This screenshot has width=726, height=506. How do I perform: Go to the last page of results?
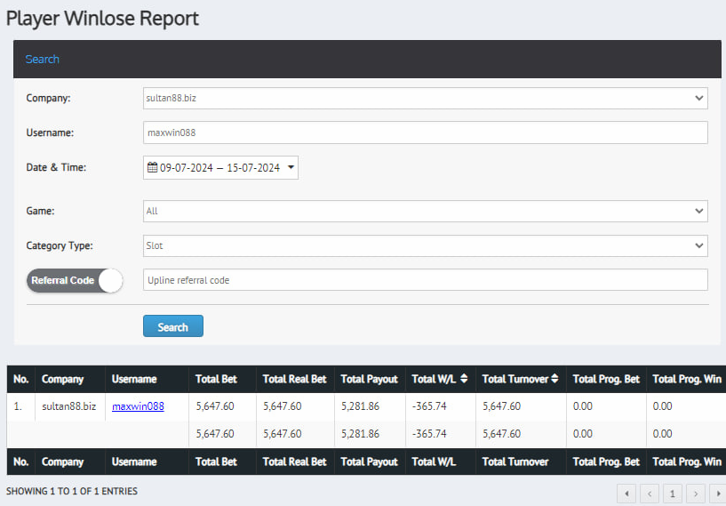point(718,494)
